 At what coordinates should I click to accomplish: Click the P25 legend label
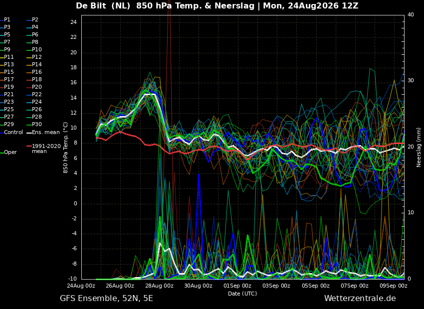click(8, 109)
